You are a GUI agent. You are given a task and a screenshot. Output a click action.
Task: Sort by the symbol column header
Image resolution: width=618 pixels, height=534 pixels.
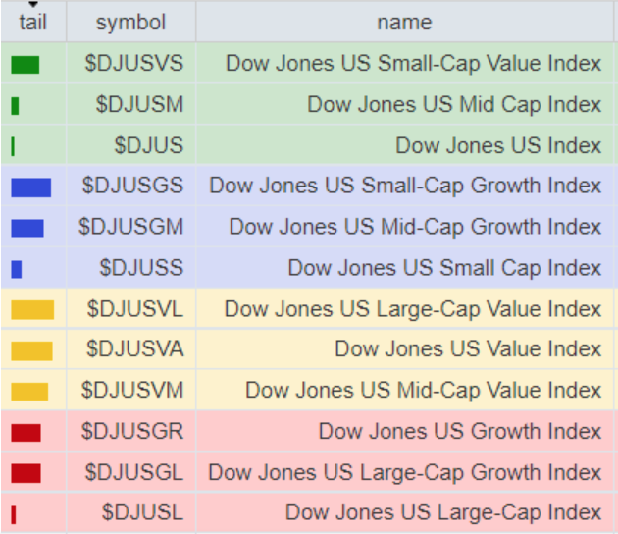(x=130, y=23)
